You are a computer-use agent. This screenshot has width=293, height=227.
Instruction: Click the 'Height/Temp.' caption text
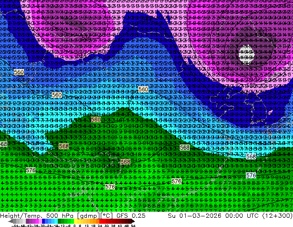pyautogui.click(x=21, y=216)
